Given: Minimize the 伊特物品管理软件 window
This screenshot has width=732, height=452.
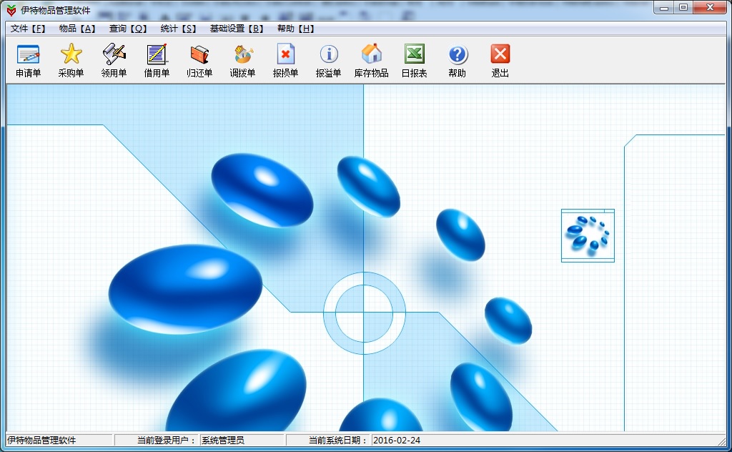Looking at the screenshot, I should point(664,8).
